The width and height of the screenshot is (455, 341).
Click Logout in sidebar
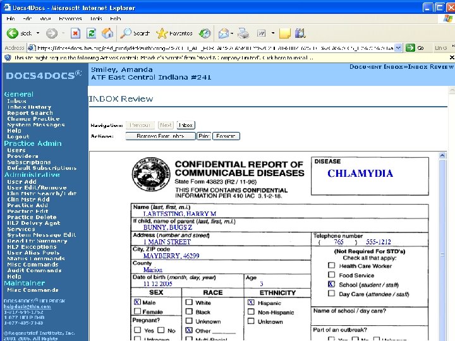pos(18,136)
